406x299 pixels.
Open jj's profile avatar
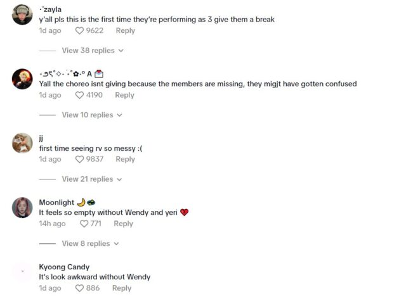tap(22, 143)
